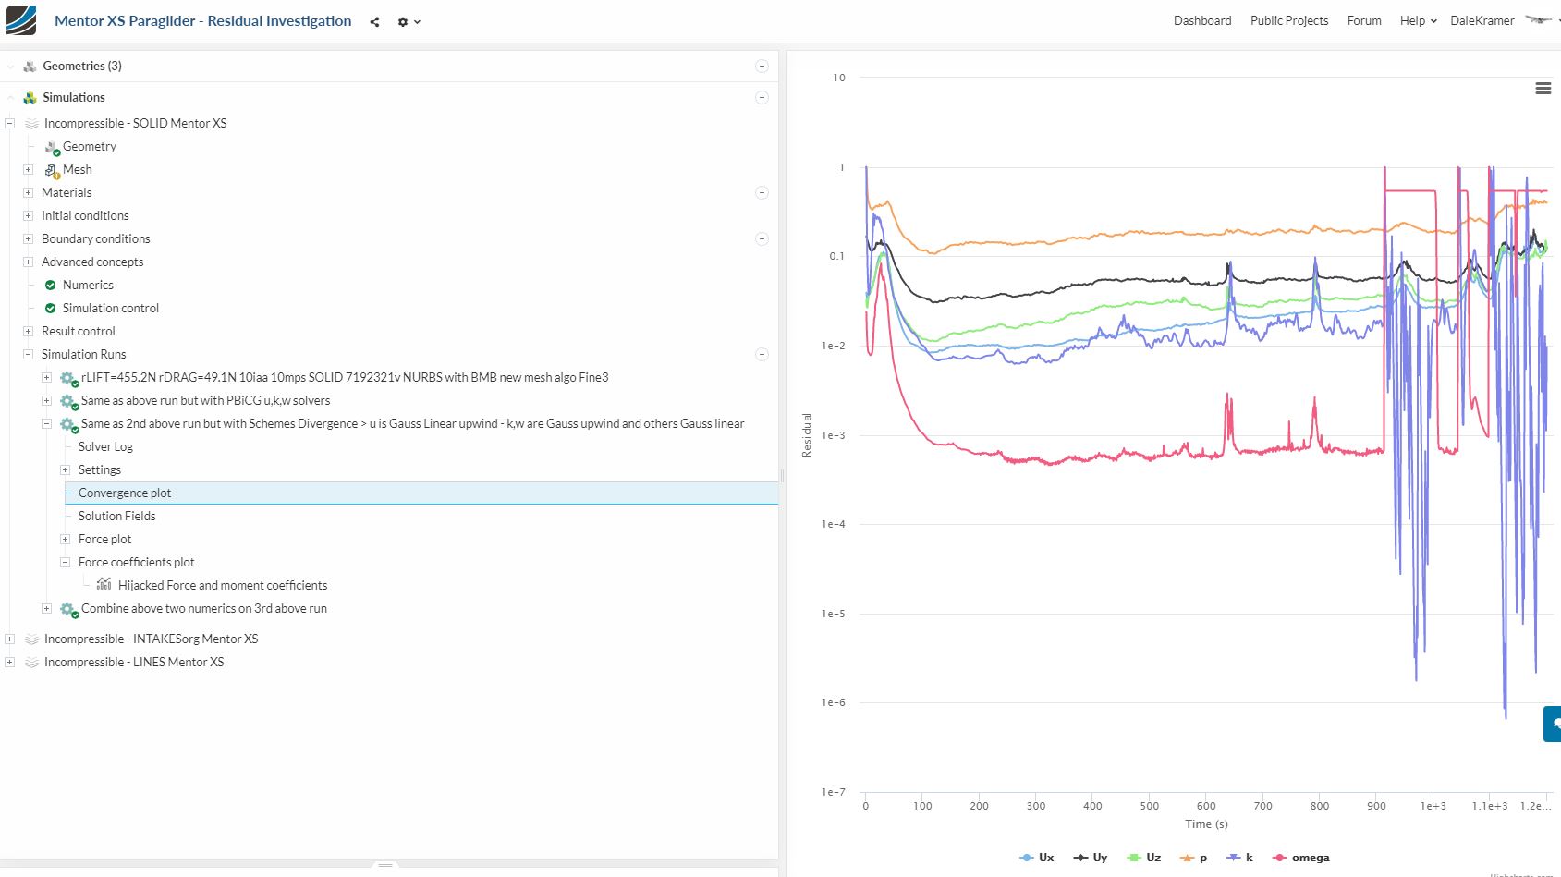1561x877 pixels.
Task: Click the Mesh icon in the simulation tree
Action: (x=53, y=169)
